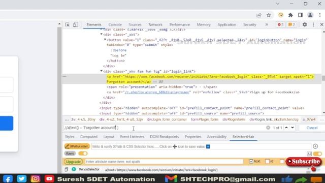Open the Styles pane tab
Viewport: 325px width, 183px height.
pyautogui.click(x=70, y=137)
